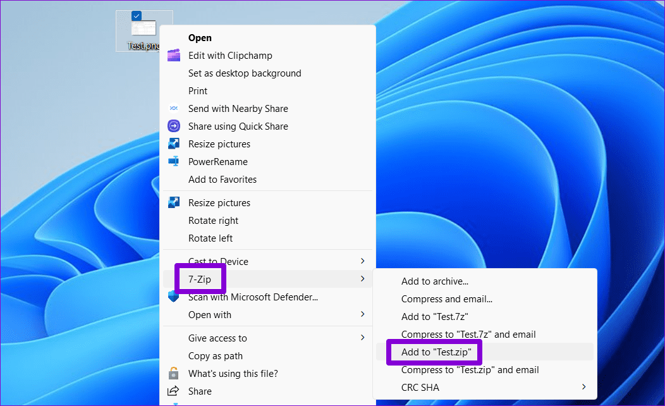665x406 pixels.
Task: Click Rotate right
Action: coord(213,220)
